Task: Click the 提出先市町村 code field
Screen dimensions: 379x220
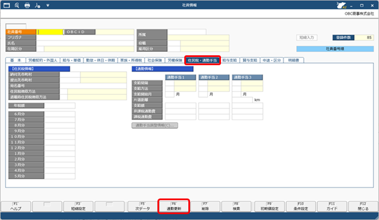Action: [x=70, y=80]
